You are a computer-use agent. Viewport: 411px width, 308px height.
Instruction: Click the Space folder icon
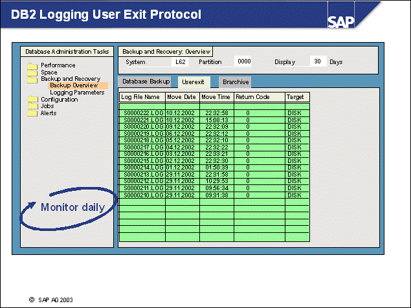[x=32, y=72]
